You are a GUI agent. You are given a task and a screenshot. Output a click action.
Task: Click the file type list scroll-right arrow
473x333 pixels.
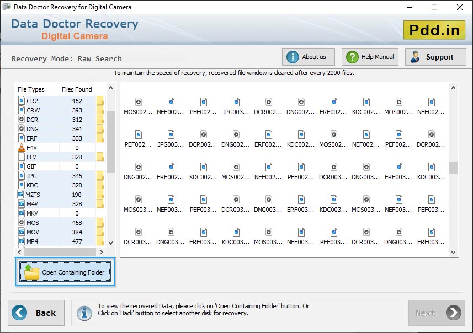point(102,252)
